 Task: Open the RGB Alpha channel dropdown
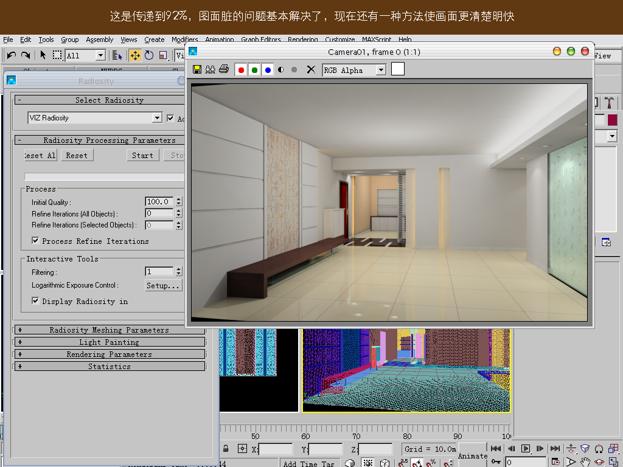click(381, 71)
